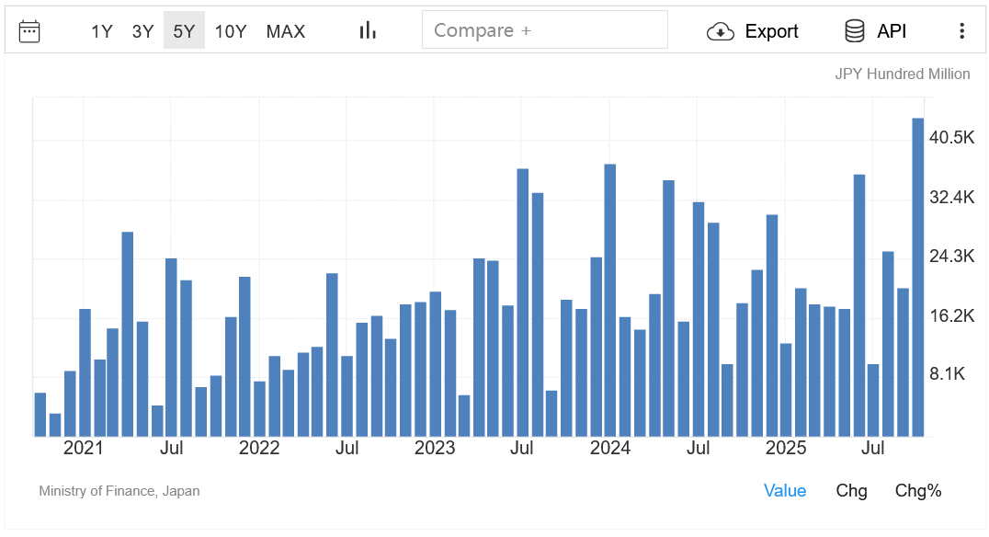Click the JPY Hundred Million unit label
The height and width of the screenshot is (537, 989).
[x=903, y=74]
